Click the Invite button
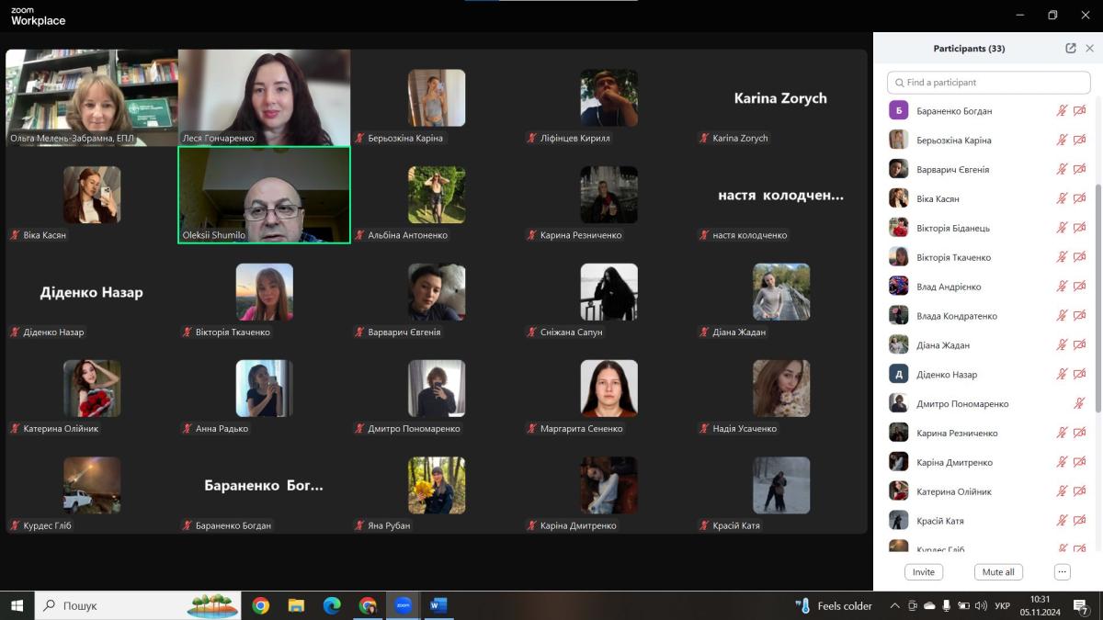The height and width of the screenshot is (620, 1103). coord(924,572)
